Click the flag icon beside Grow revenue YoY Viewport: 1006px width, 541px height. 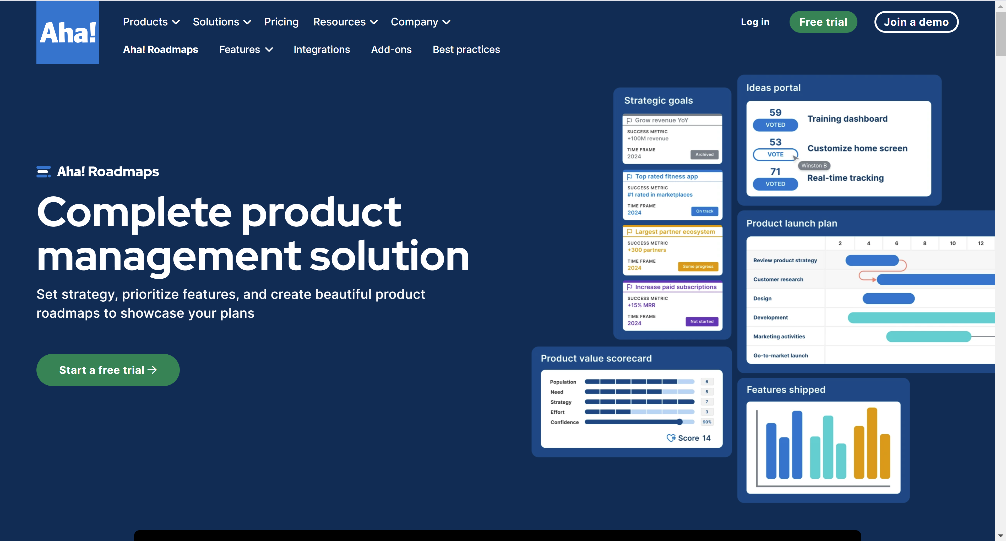pos(629,120)
